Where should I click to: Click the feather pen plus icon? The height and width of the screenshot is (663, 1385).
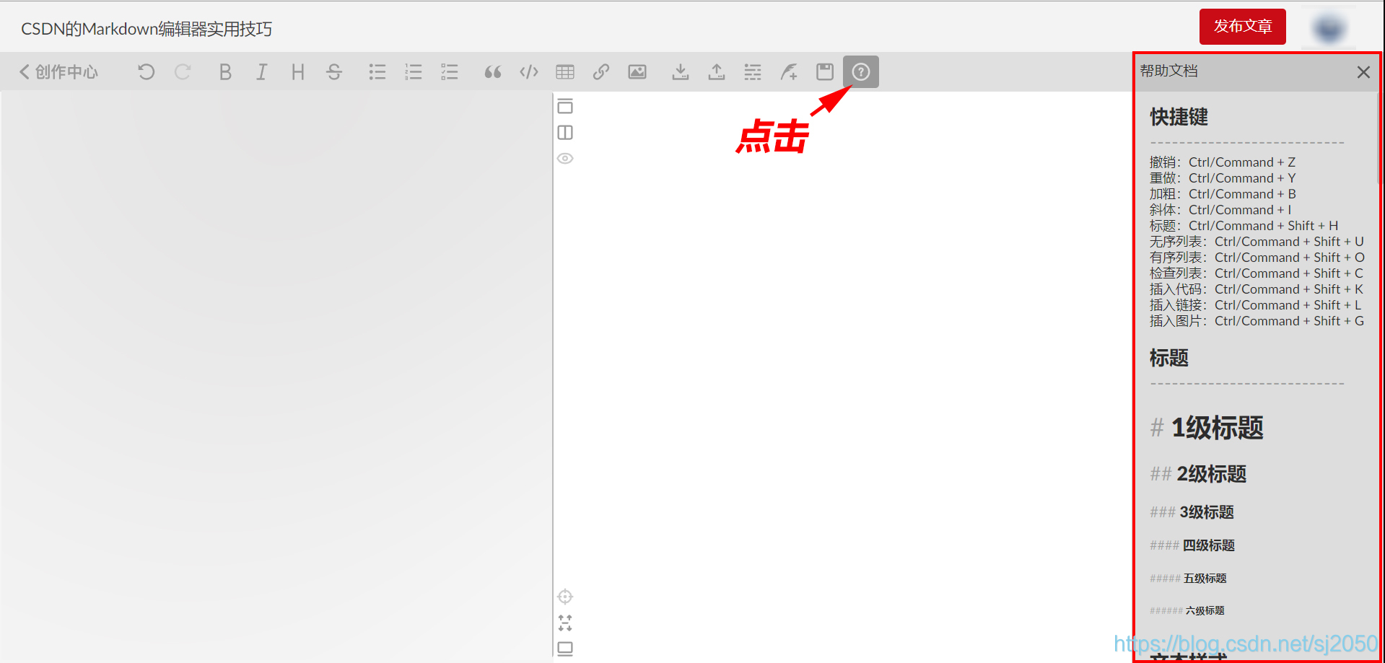tap(789, 72)
